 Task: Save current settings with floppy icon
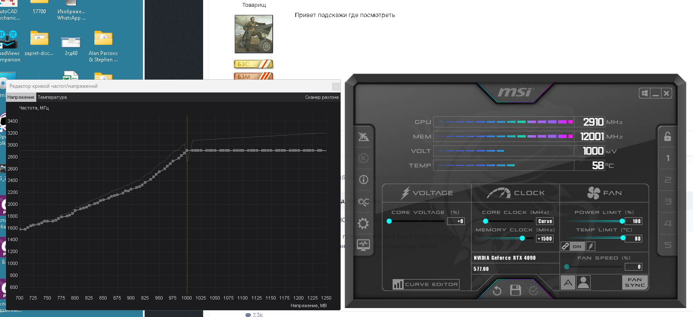[x=515, y=291]
